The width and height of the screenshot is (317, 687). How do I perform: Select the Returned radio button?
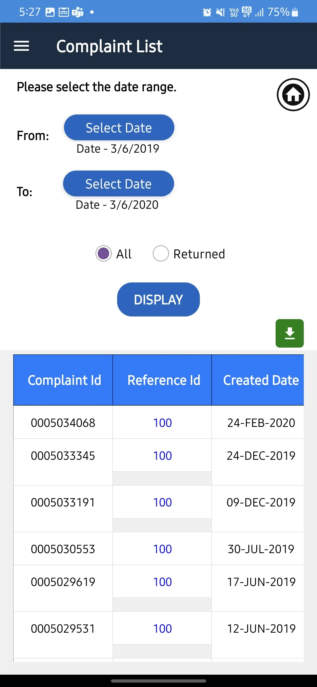pos(161,253)
